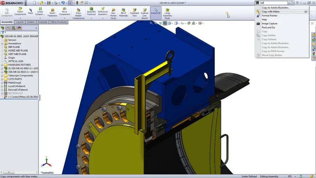Toggle the Select cursor tool
316x178 pixels.
pos(70,3)
